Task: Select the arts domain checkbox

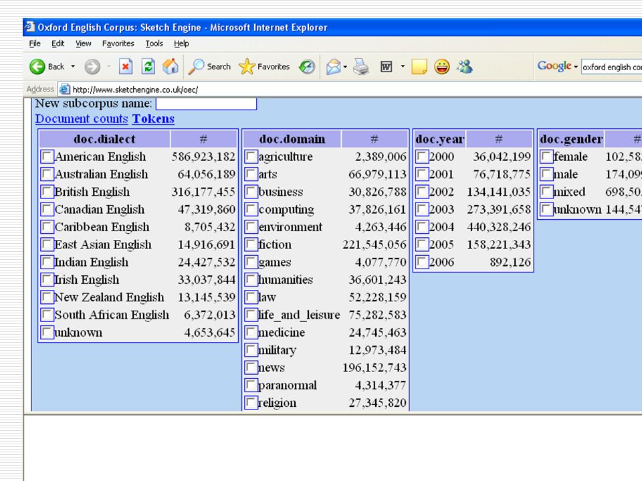Action: [x=251, y=174]
